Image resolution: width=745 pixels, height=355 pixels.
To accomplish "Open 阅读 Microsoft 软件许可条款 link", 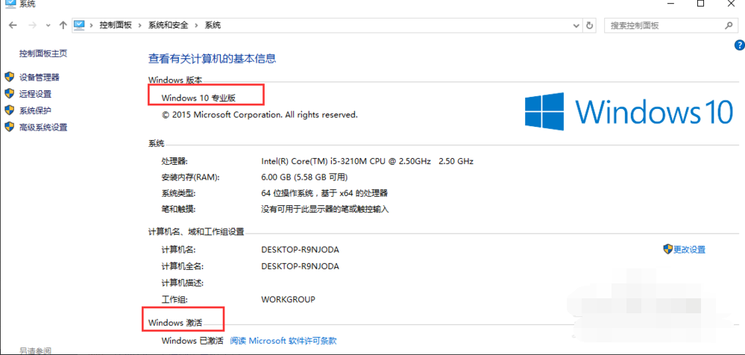I will (283, 341).
